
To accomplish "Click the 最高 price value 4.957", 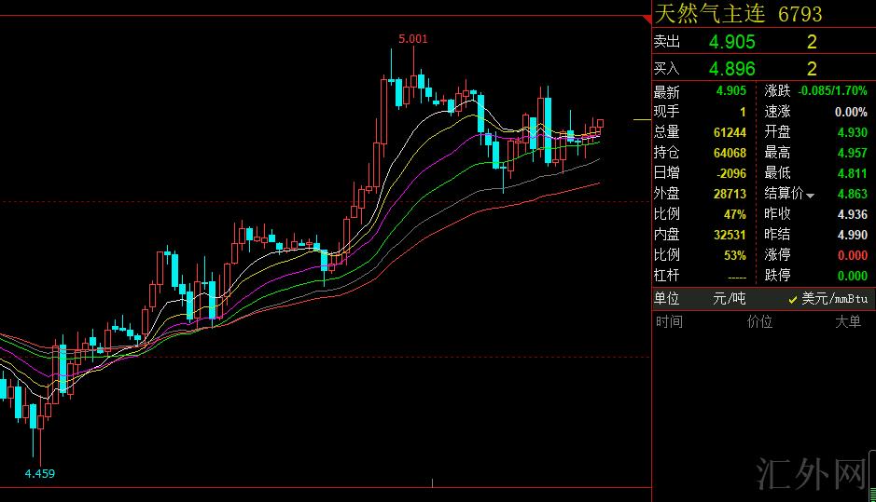I will tap(852, 153).
